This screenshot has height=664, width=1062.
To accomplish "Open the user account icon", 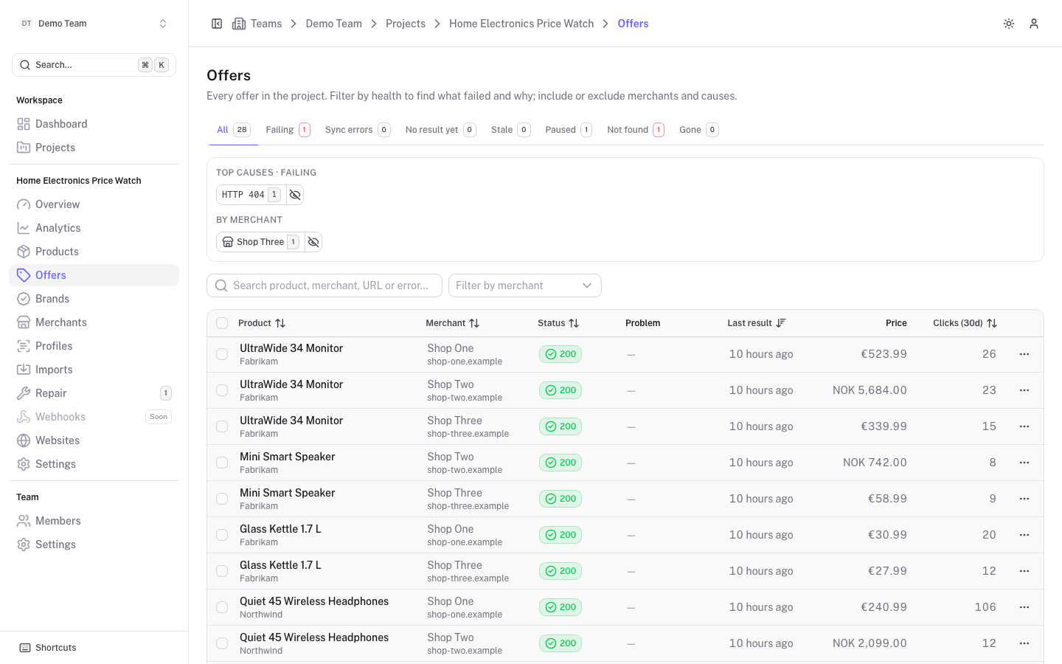I will click(1034, 24).
